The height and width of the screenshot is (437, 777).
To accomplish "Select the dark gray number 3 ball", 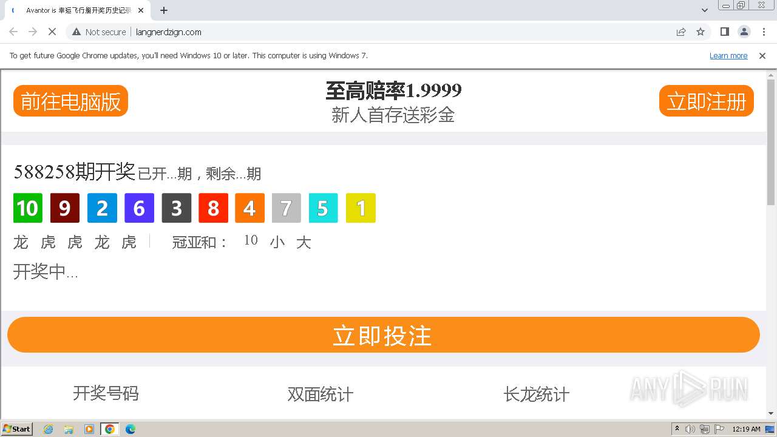I will (176, 208).
